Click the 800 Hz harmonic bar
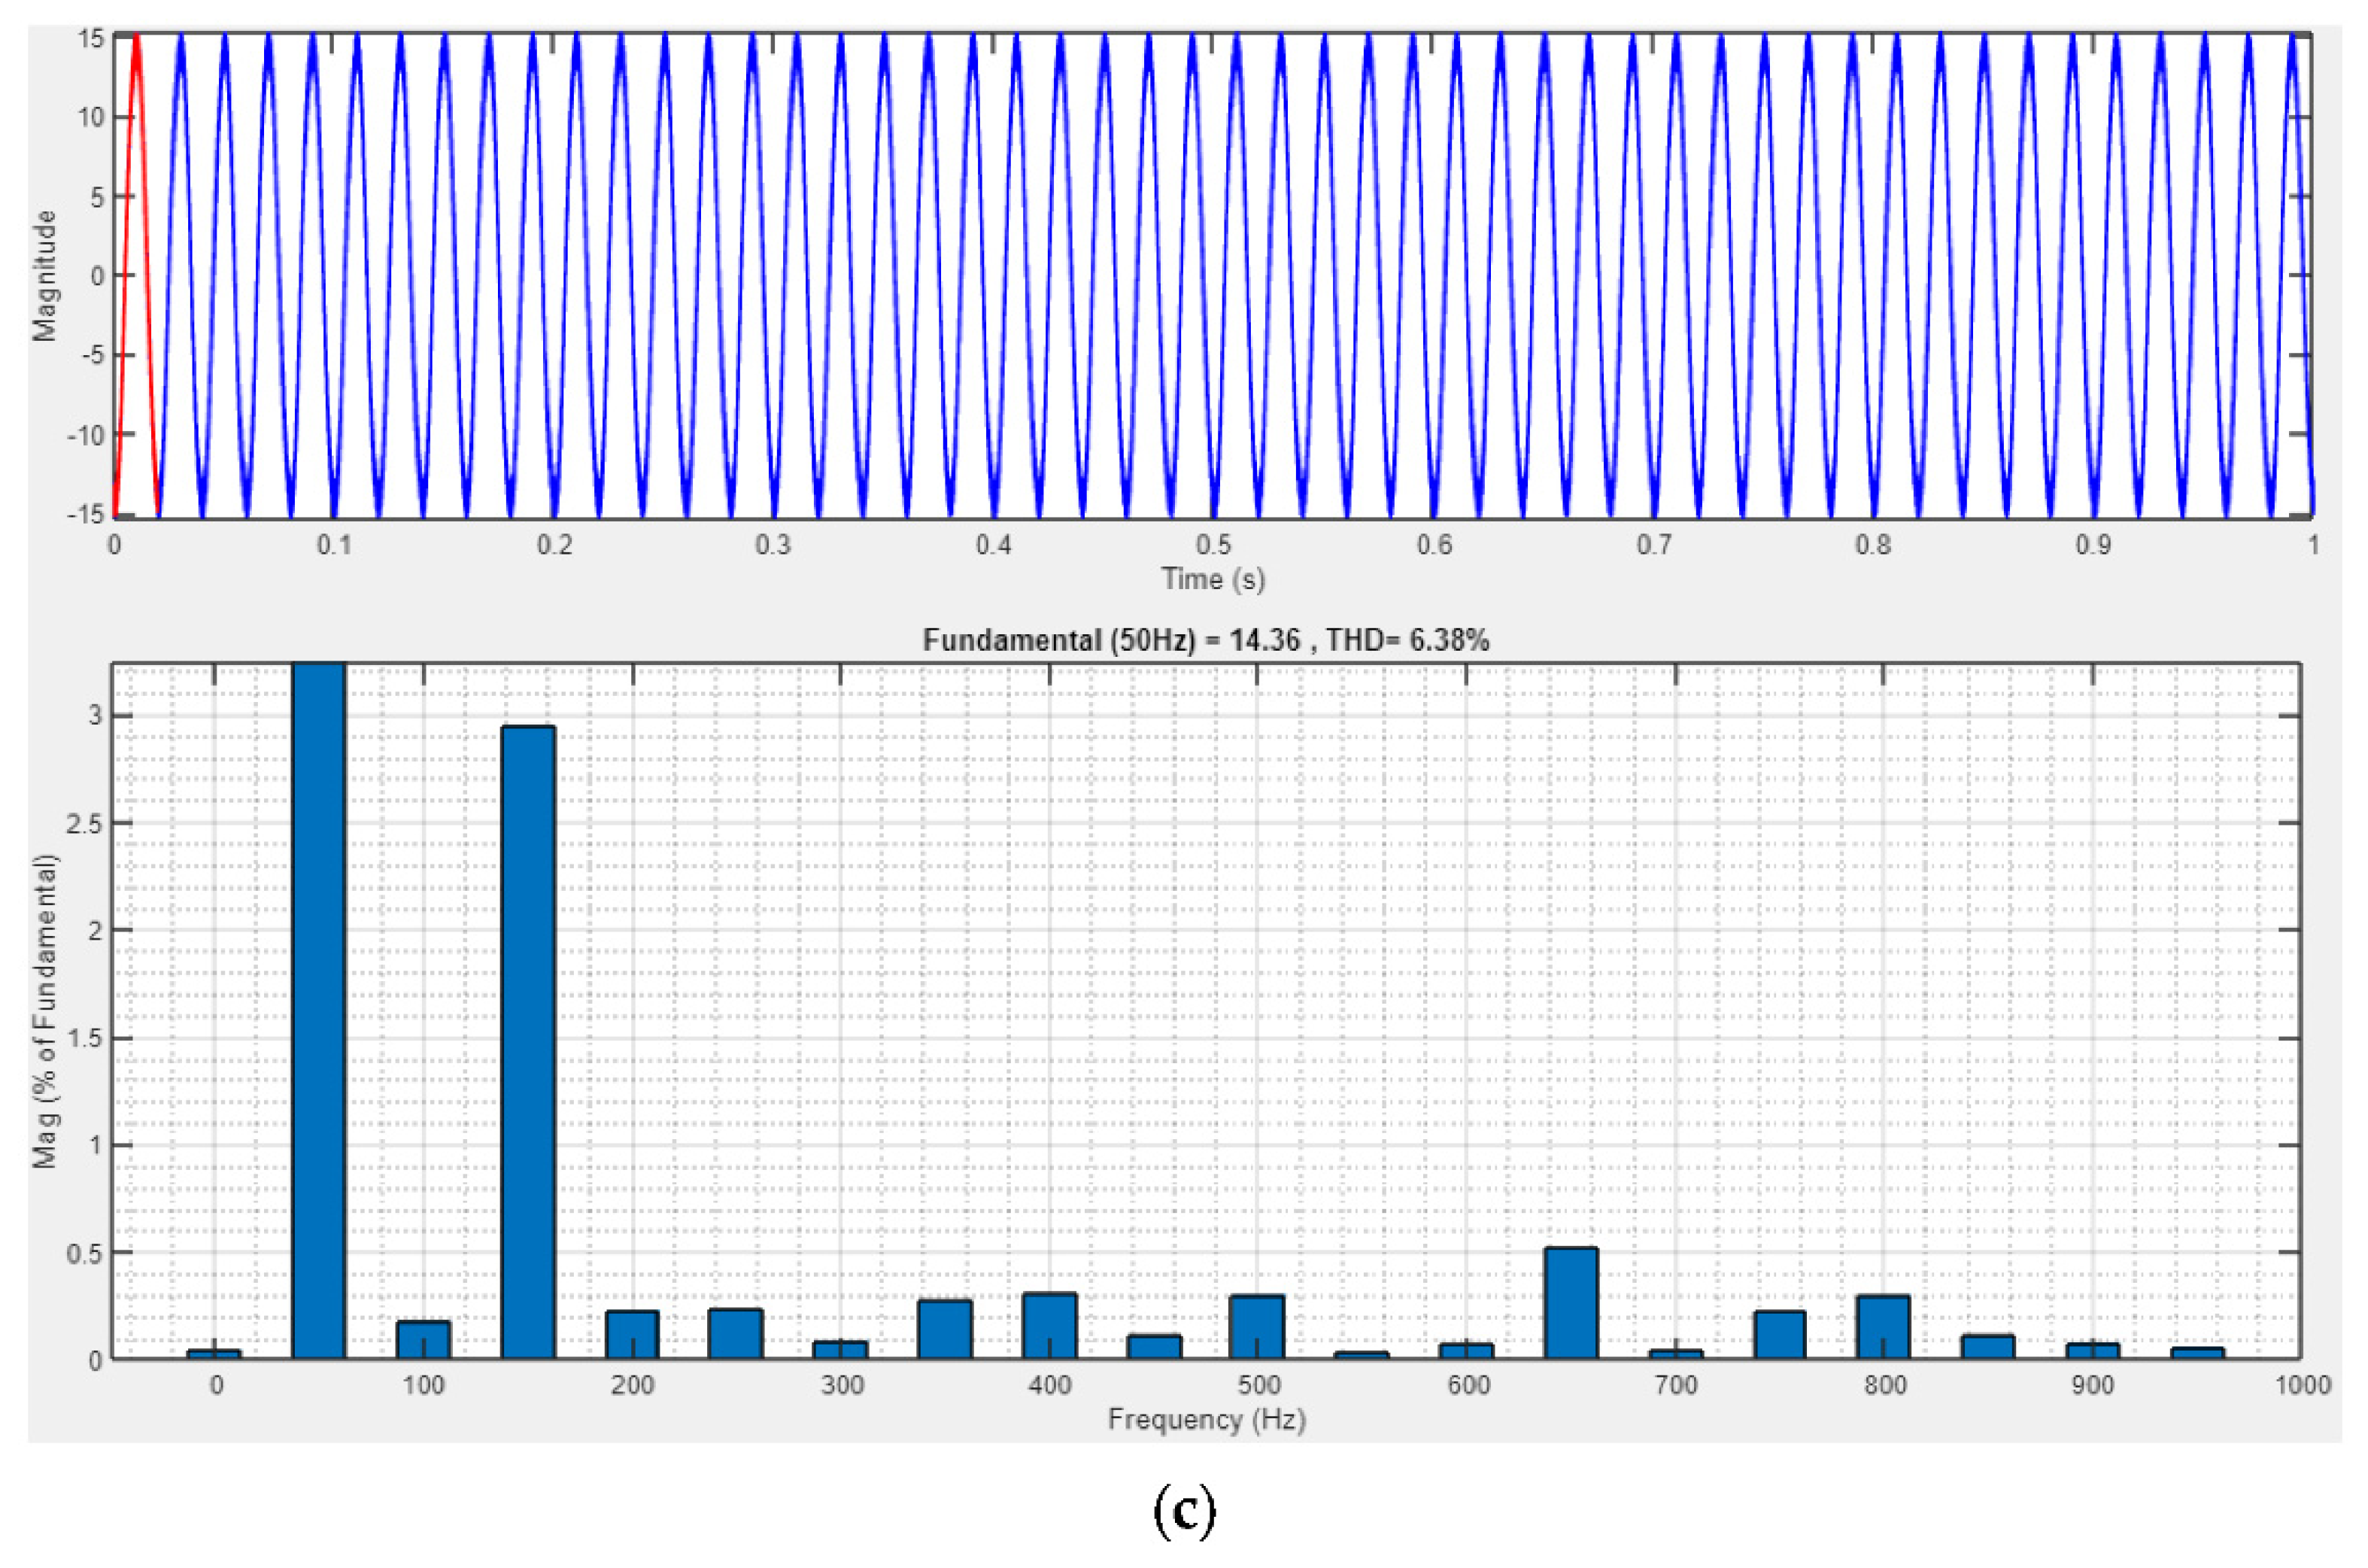 tap(1884, 1327)
